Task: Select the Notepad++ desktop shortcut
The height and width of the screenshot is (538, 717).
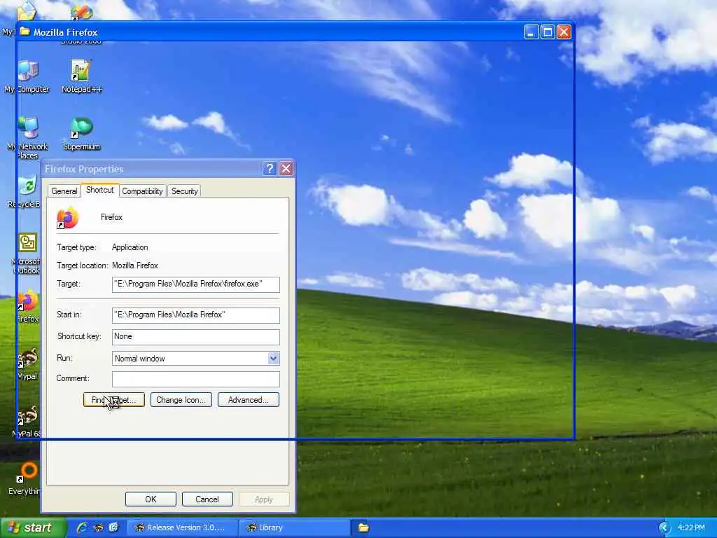Action: pyautogui.click(x=82, y=76)
